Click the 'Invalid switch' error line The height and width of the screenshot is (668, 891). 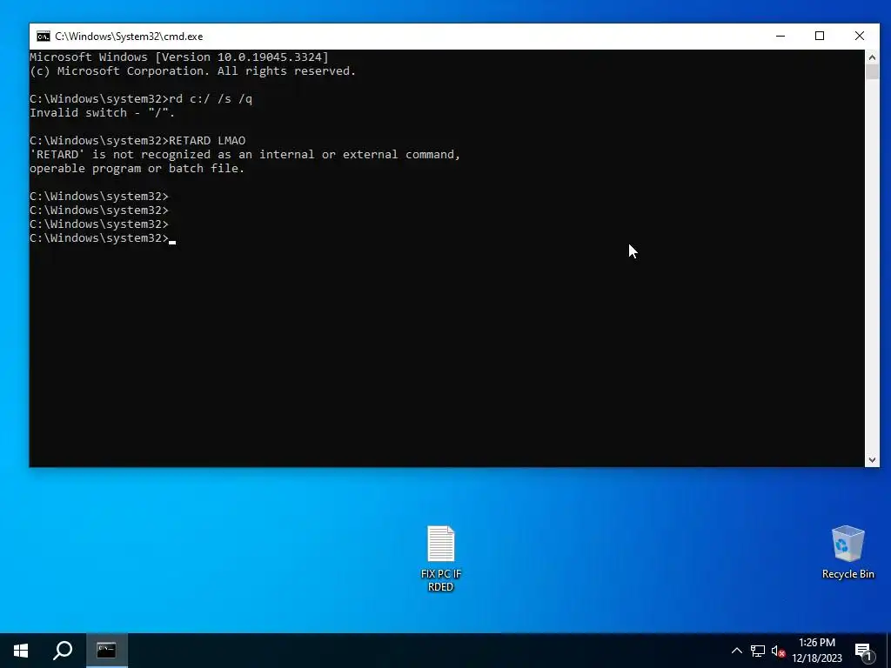coord(103,112)
